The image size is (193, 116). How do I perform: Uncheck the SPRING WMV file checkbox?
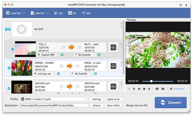tap(9, 68)
